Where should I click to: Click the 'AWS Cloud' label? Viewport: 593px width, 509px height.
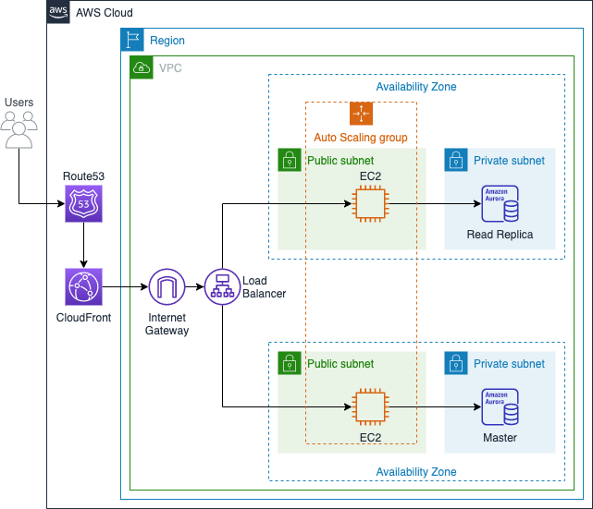[105, 13]
